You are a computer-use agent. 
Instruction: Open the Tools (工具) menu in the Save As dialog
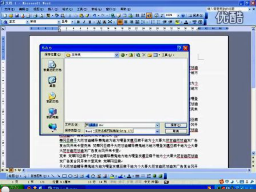[x=167, y=55]
